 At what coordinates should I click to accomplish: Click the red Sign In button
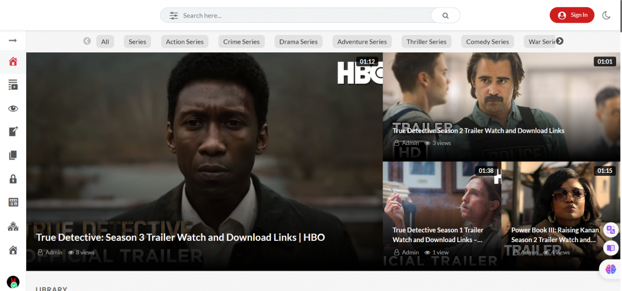(x=572, y=15)
